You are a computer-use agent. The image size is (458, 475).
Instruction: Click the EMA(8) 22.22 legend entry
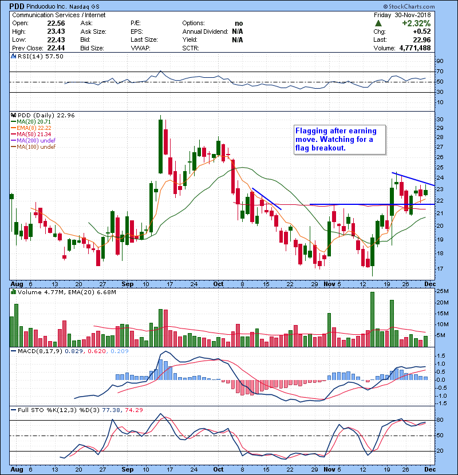coord(31,128)
